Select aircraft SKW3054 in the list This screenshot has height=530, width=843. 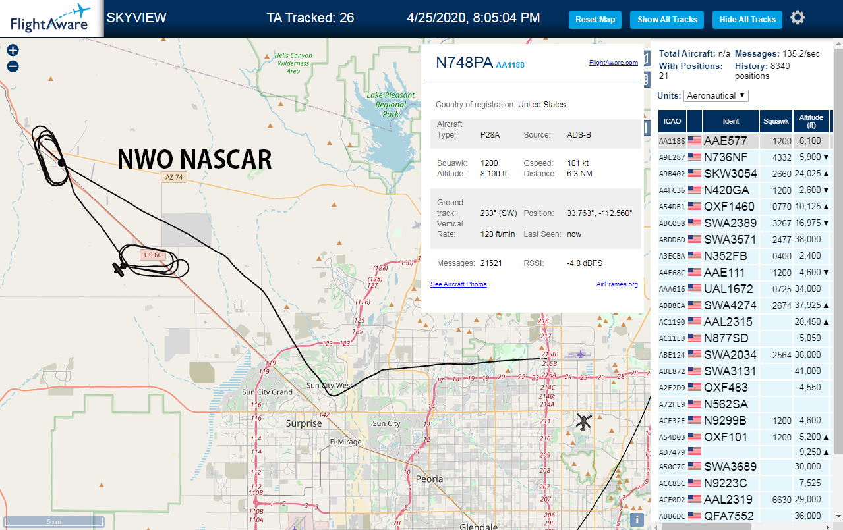pyautogui.click(x=730, y=173)
